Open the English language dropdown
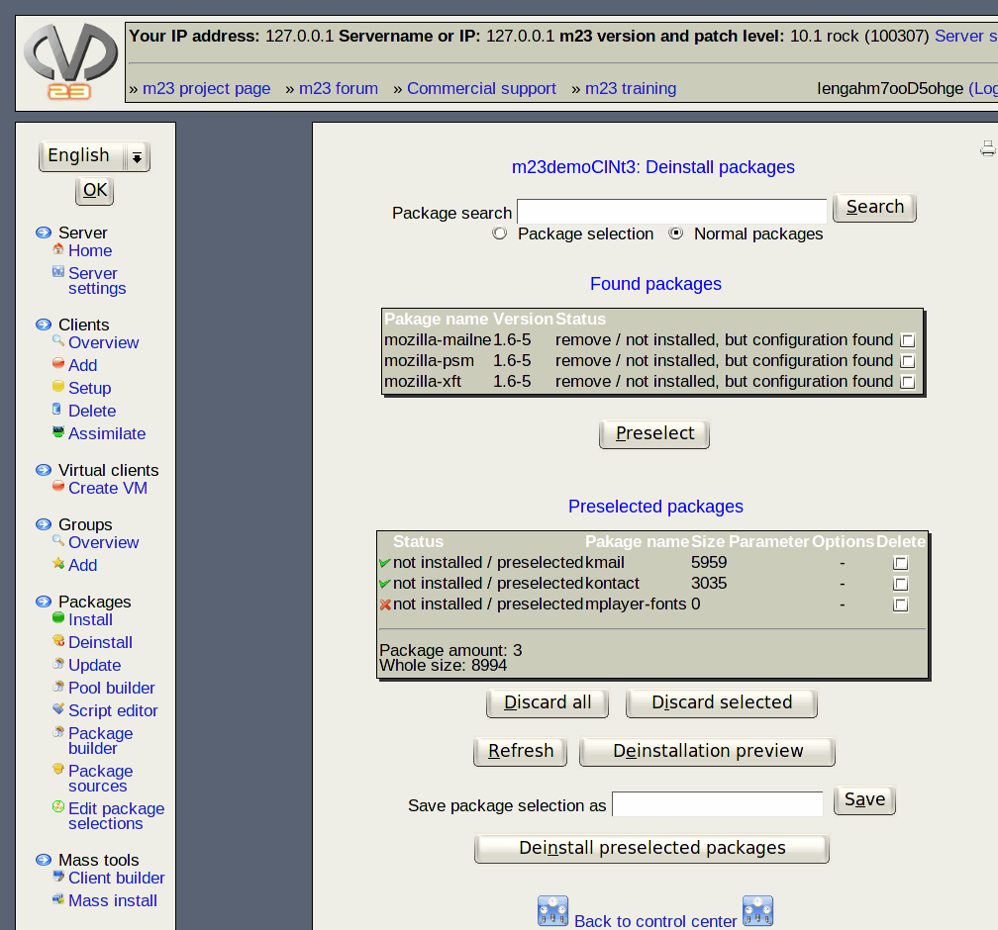Viewport: 998px width, 930px height. click(x=94, y=156)
